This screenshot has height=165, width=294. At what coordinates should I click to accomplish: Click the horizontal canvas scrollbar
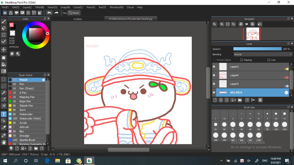point(128,150)
